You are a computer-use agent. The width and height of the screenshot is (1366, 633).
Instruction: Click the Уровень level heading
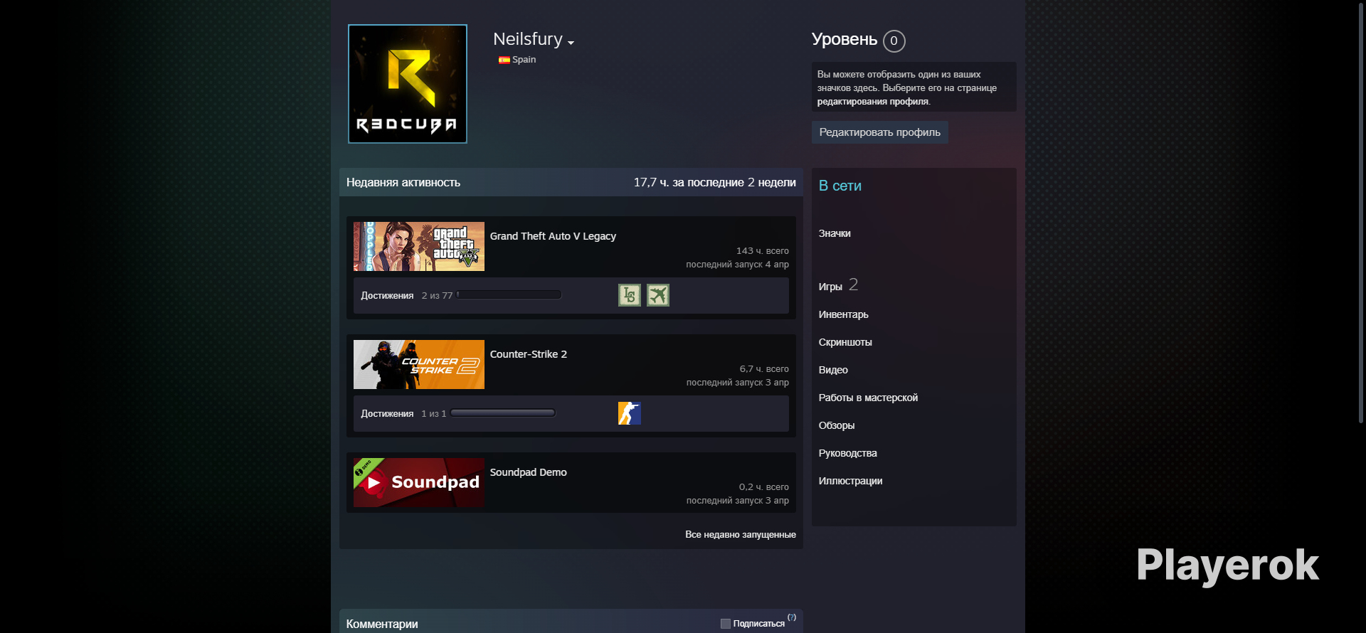845,39
